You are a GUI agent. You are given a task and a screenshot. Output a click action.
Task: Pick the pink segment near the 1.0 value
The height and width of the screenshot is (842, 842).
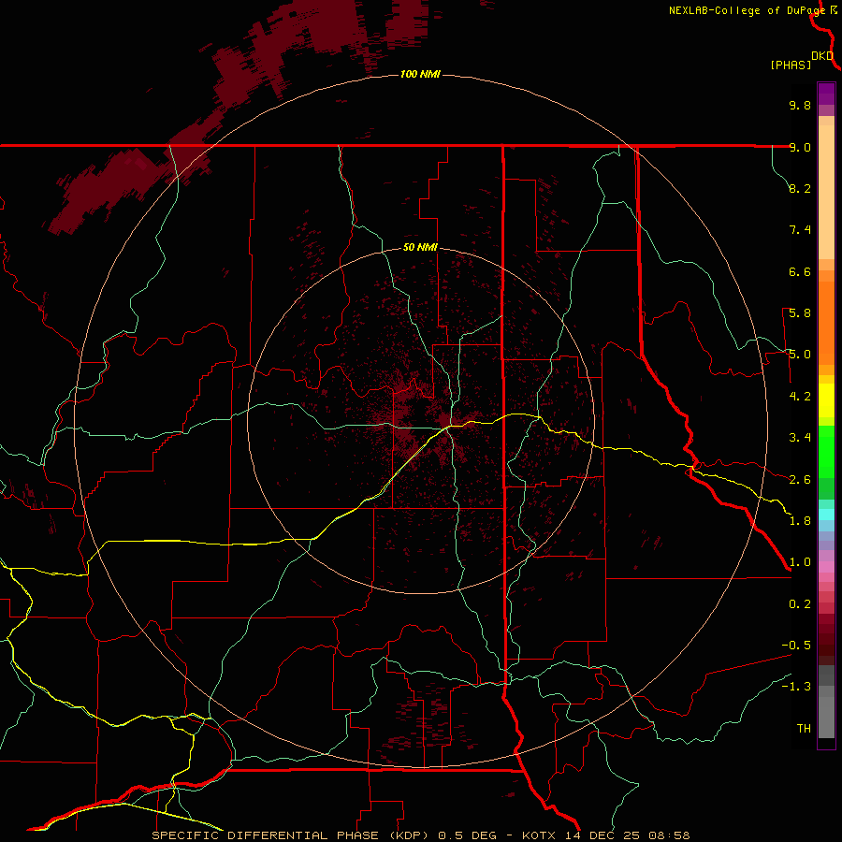coord(826,567)
